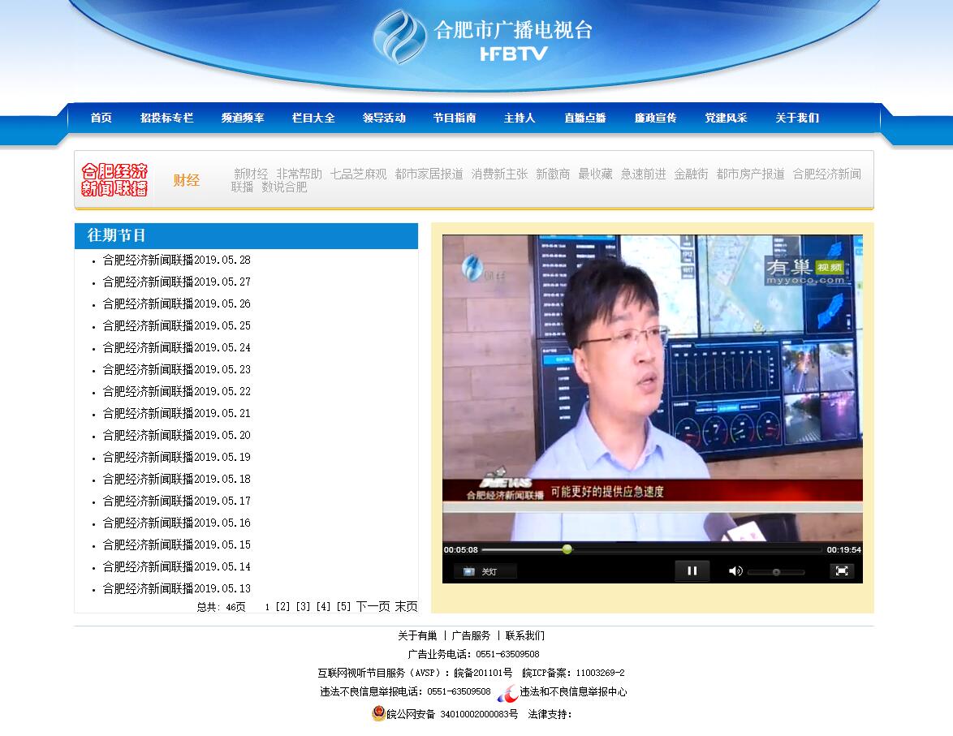Enter fullscreen video mode
953x736 pixels.
point(842,571)
